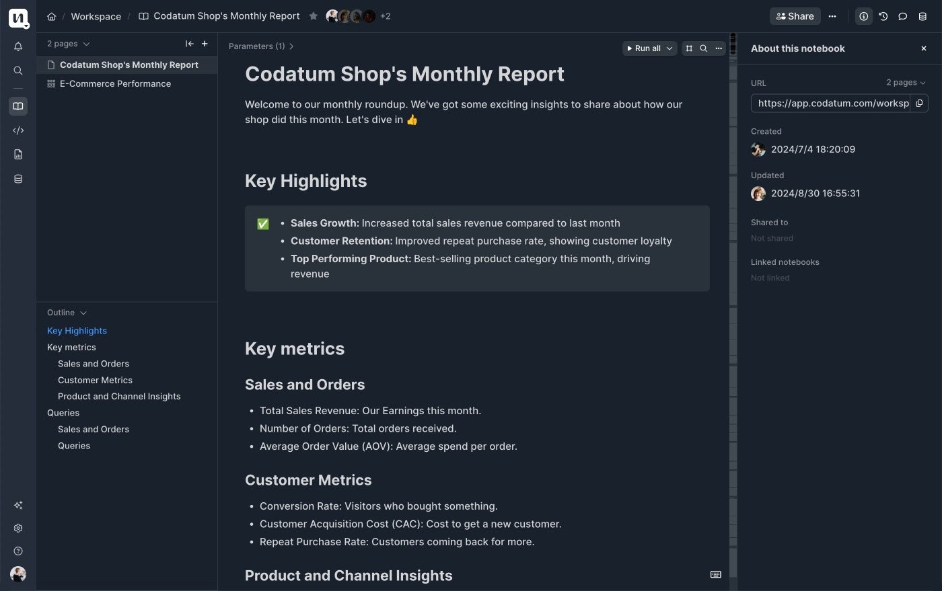Image resolution: width=942 pixels, height=591 pixels.
Task: Click the Share button
Action: point(795,16)
